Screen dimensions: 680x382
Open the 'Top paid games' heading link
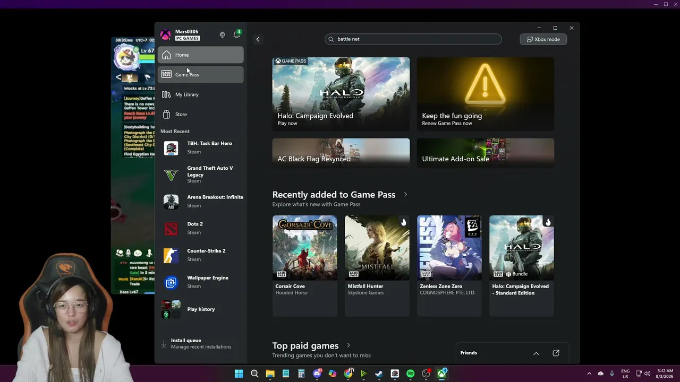tap(305, 346)
